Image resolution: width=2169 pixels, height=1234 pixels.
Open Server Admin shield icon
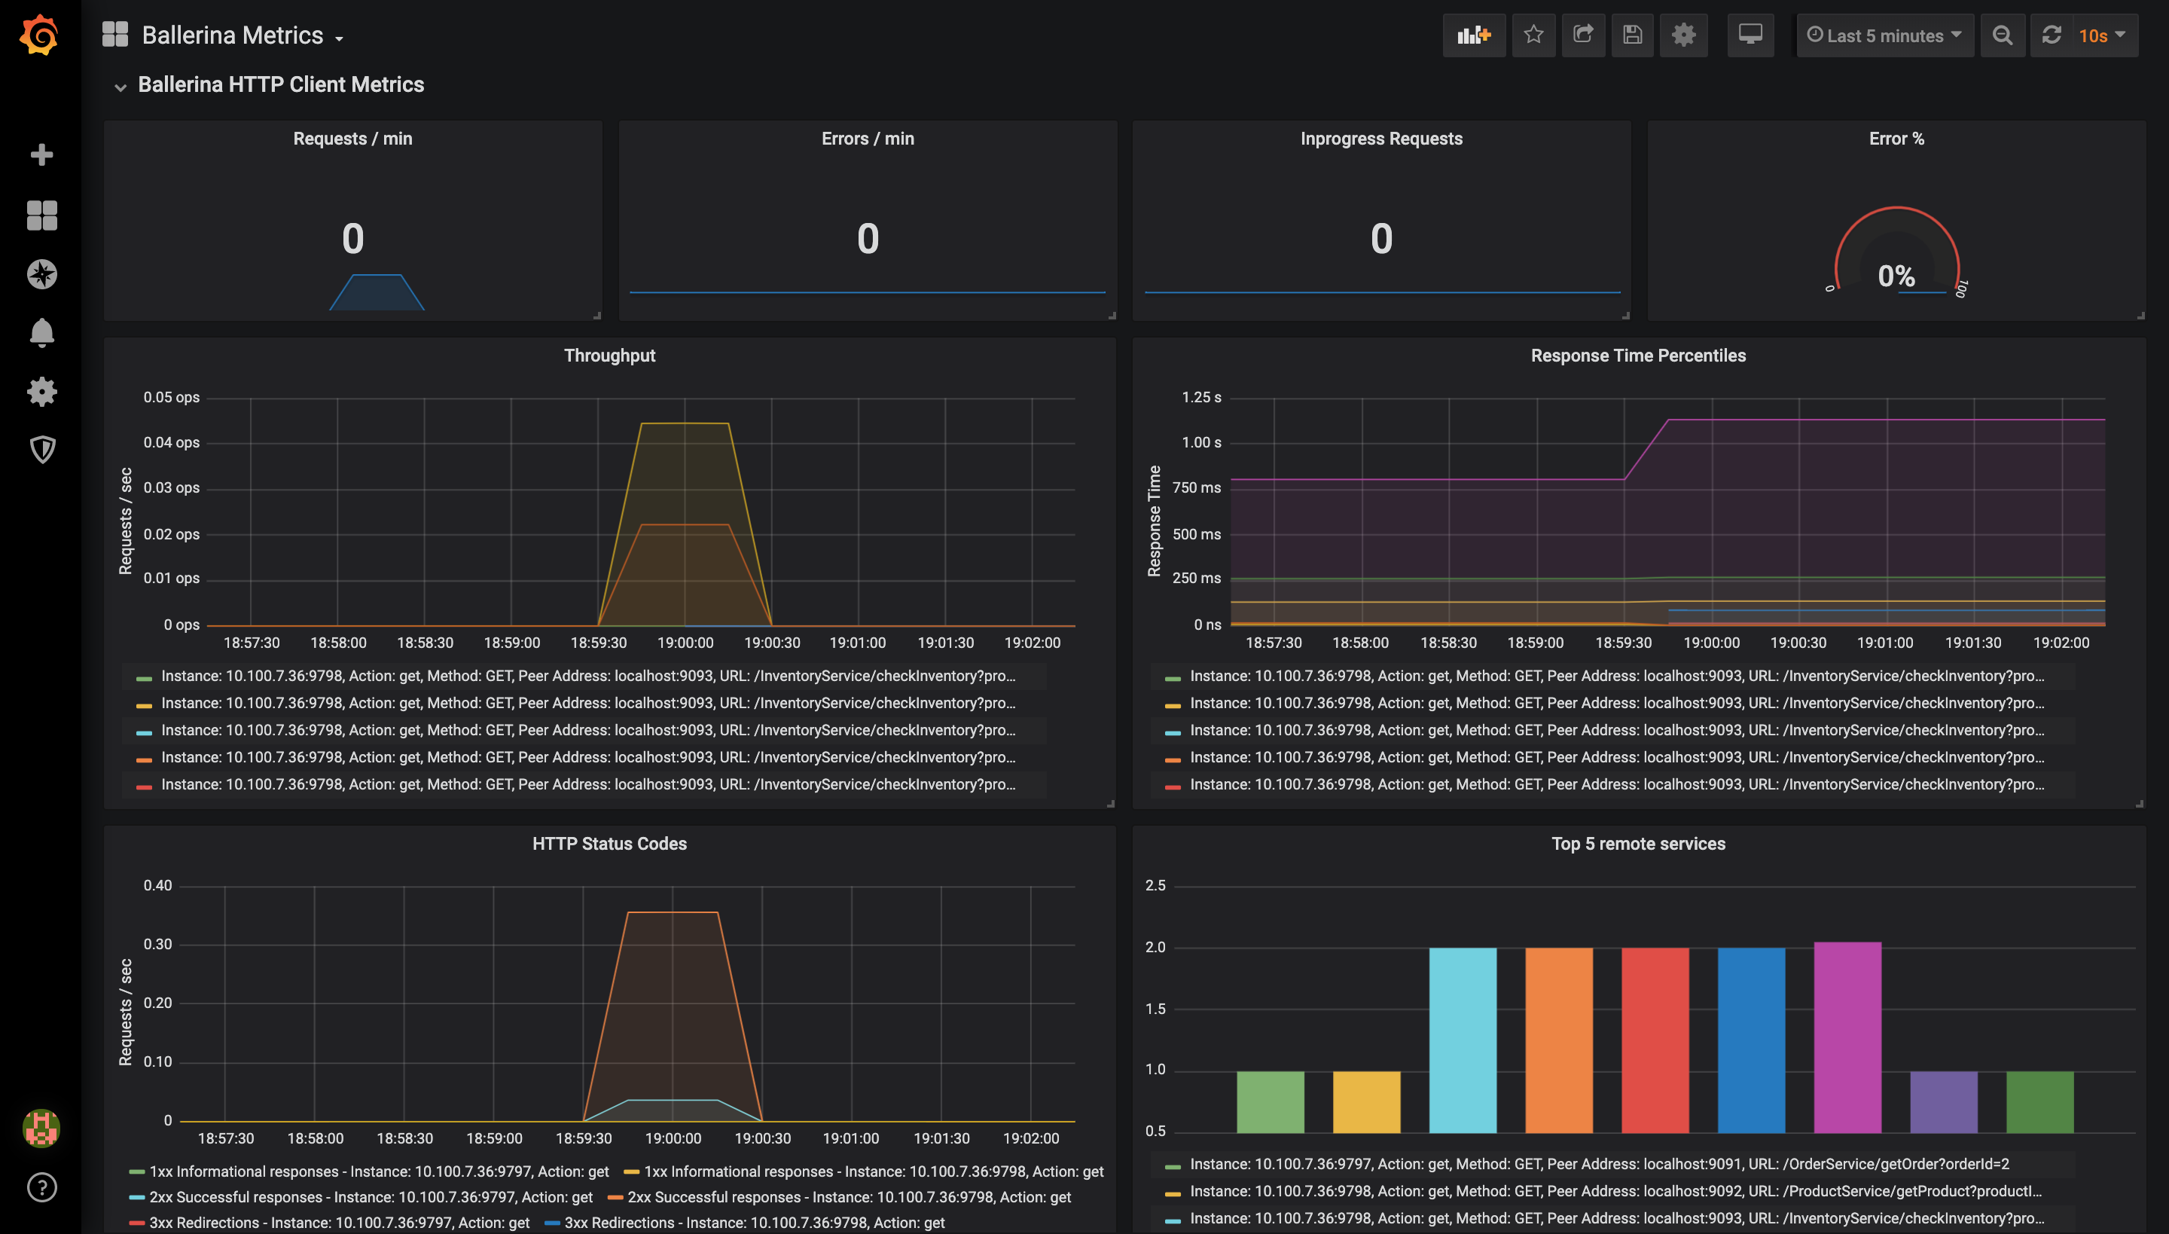pyautogui.click(x=41, y=449)
